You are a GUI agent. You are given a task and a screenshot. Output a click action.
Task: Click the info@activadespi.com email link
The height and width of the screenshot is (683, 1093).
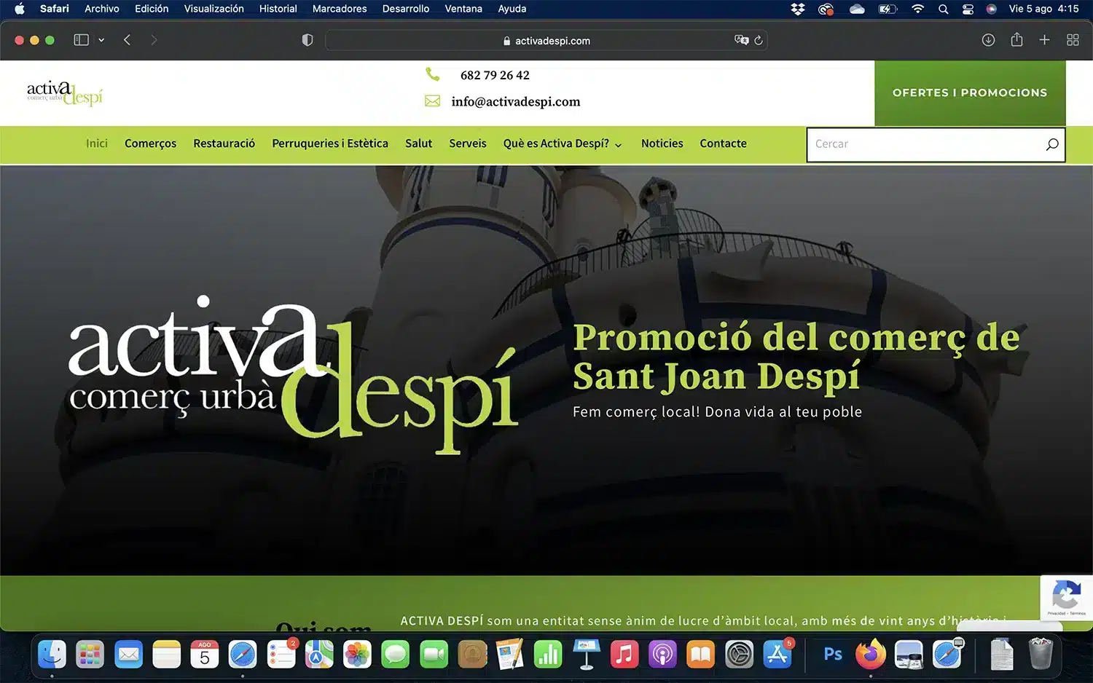(515, 101)
